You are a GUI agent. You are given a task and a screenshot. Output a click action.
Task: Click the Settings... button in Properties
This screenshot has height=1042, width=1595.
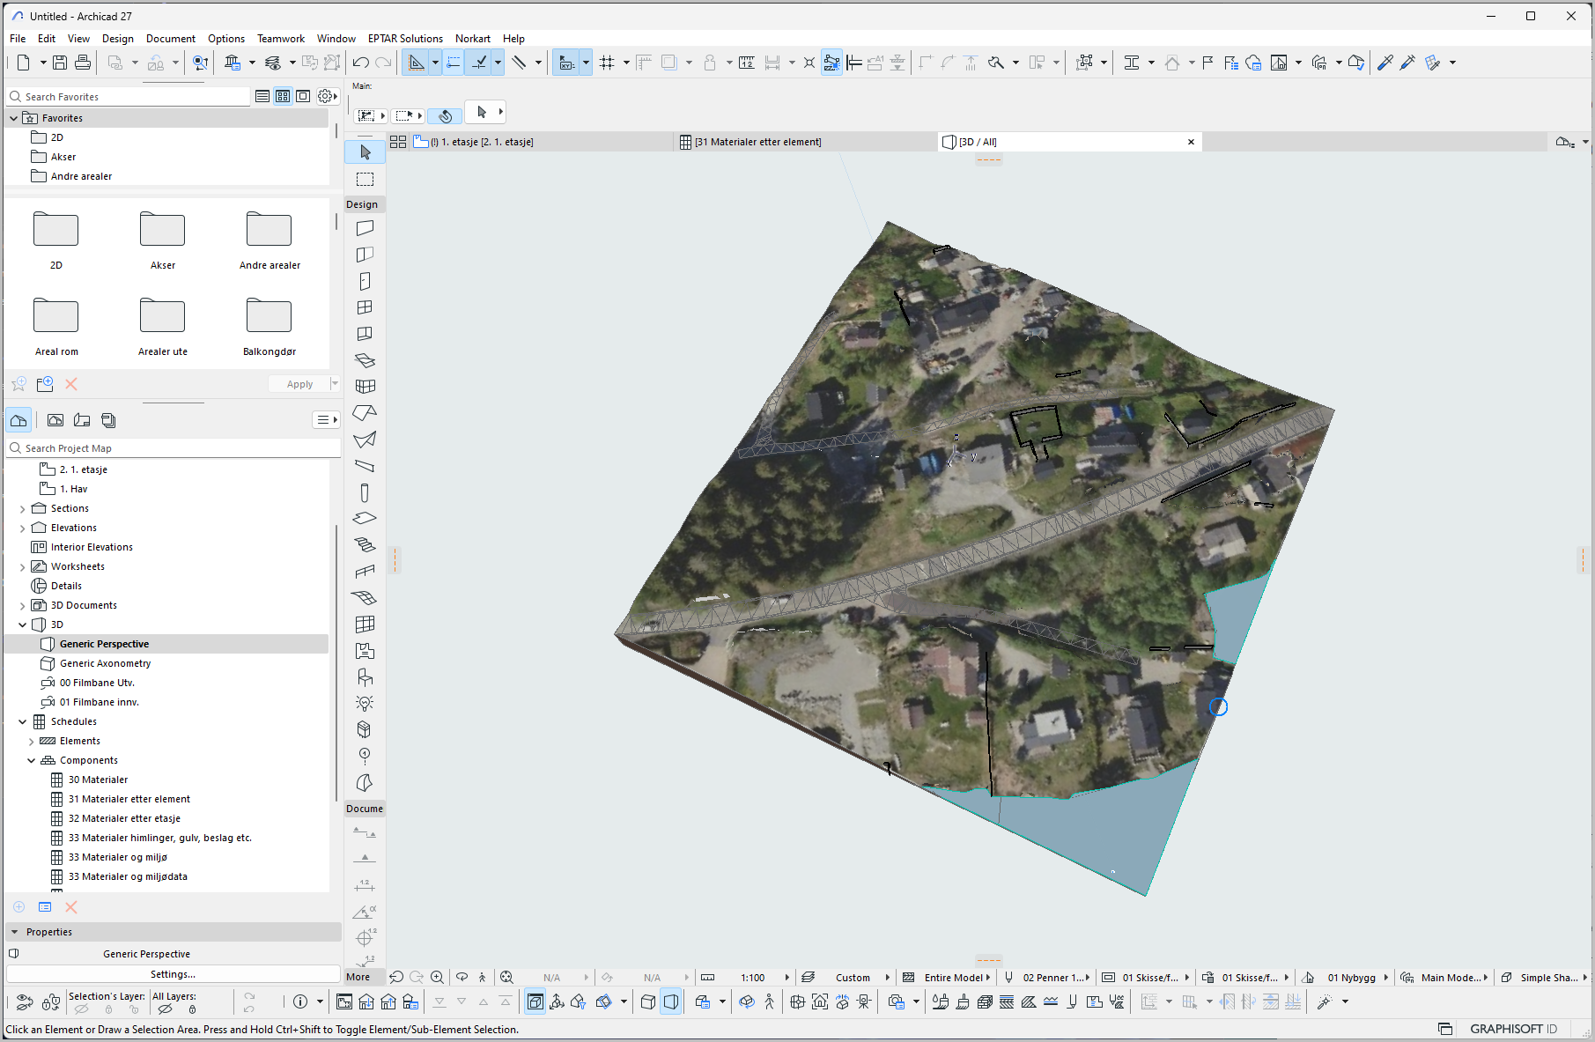click(x=173, y=974)
